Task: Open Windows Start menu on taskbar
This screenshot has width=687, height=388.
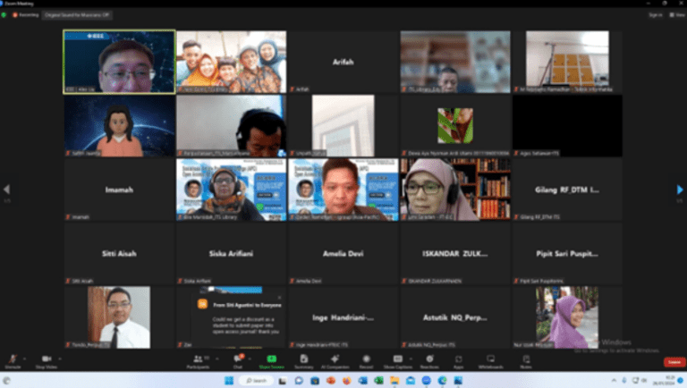Action: 228,381
